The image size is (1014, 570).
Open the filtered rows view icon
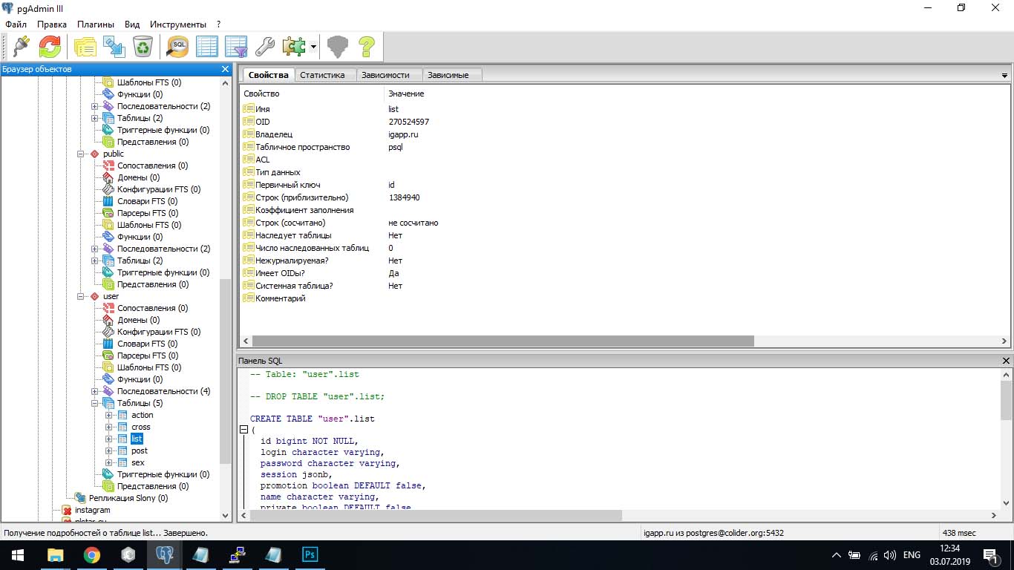tap(235, 47)
